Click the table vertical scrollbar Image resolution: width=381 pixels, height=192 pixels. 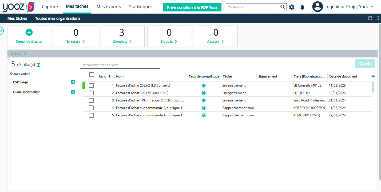pos(373,87)
